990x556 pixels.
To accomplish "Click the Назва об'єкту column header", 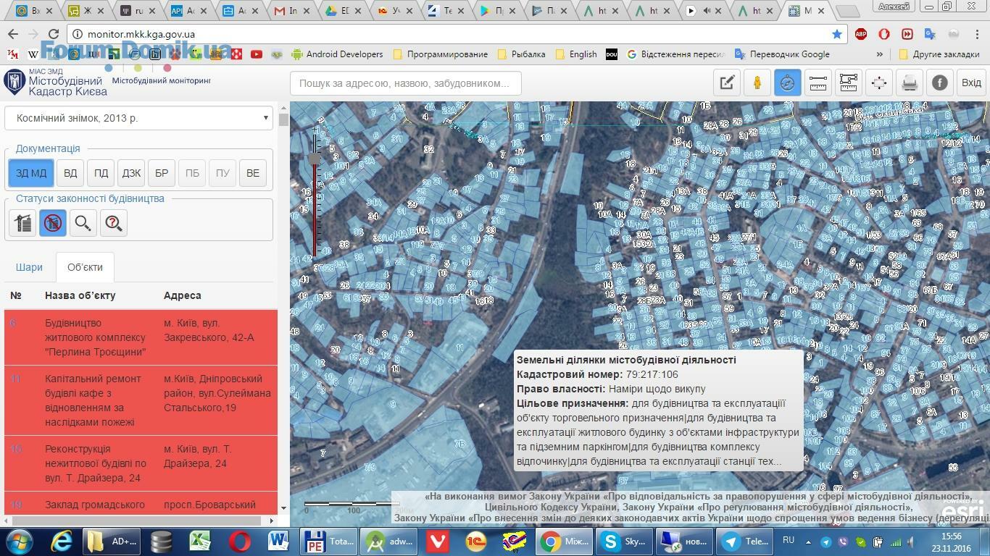I will pos(80,295).
